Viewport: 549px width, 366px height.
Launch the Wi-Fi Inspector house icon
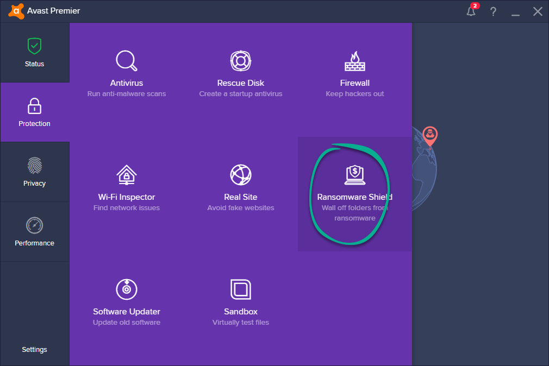126,175
